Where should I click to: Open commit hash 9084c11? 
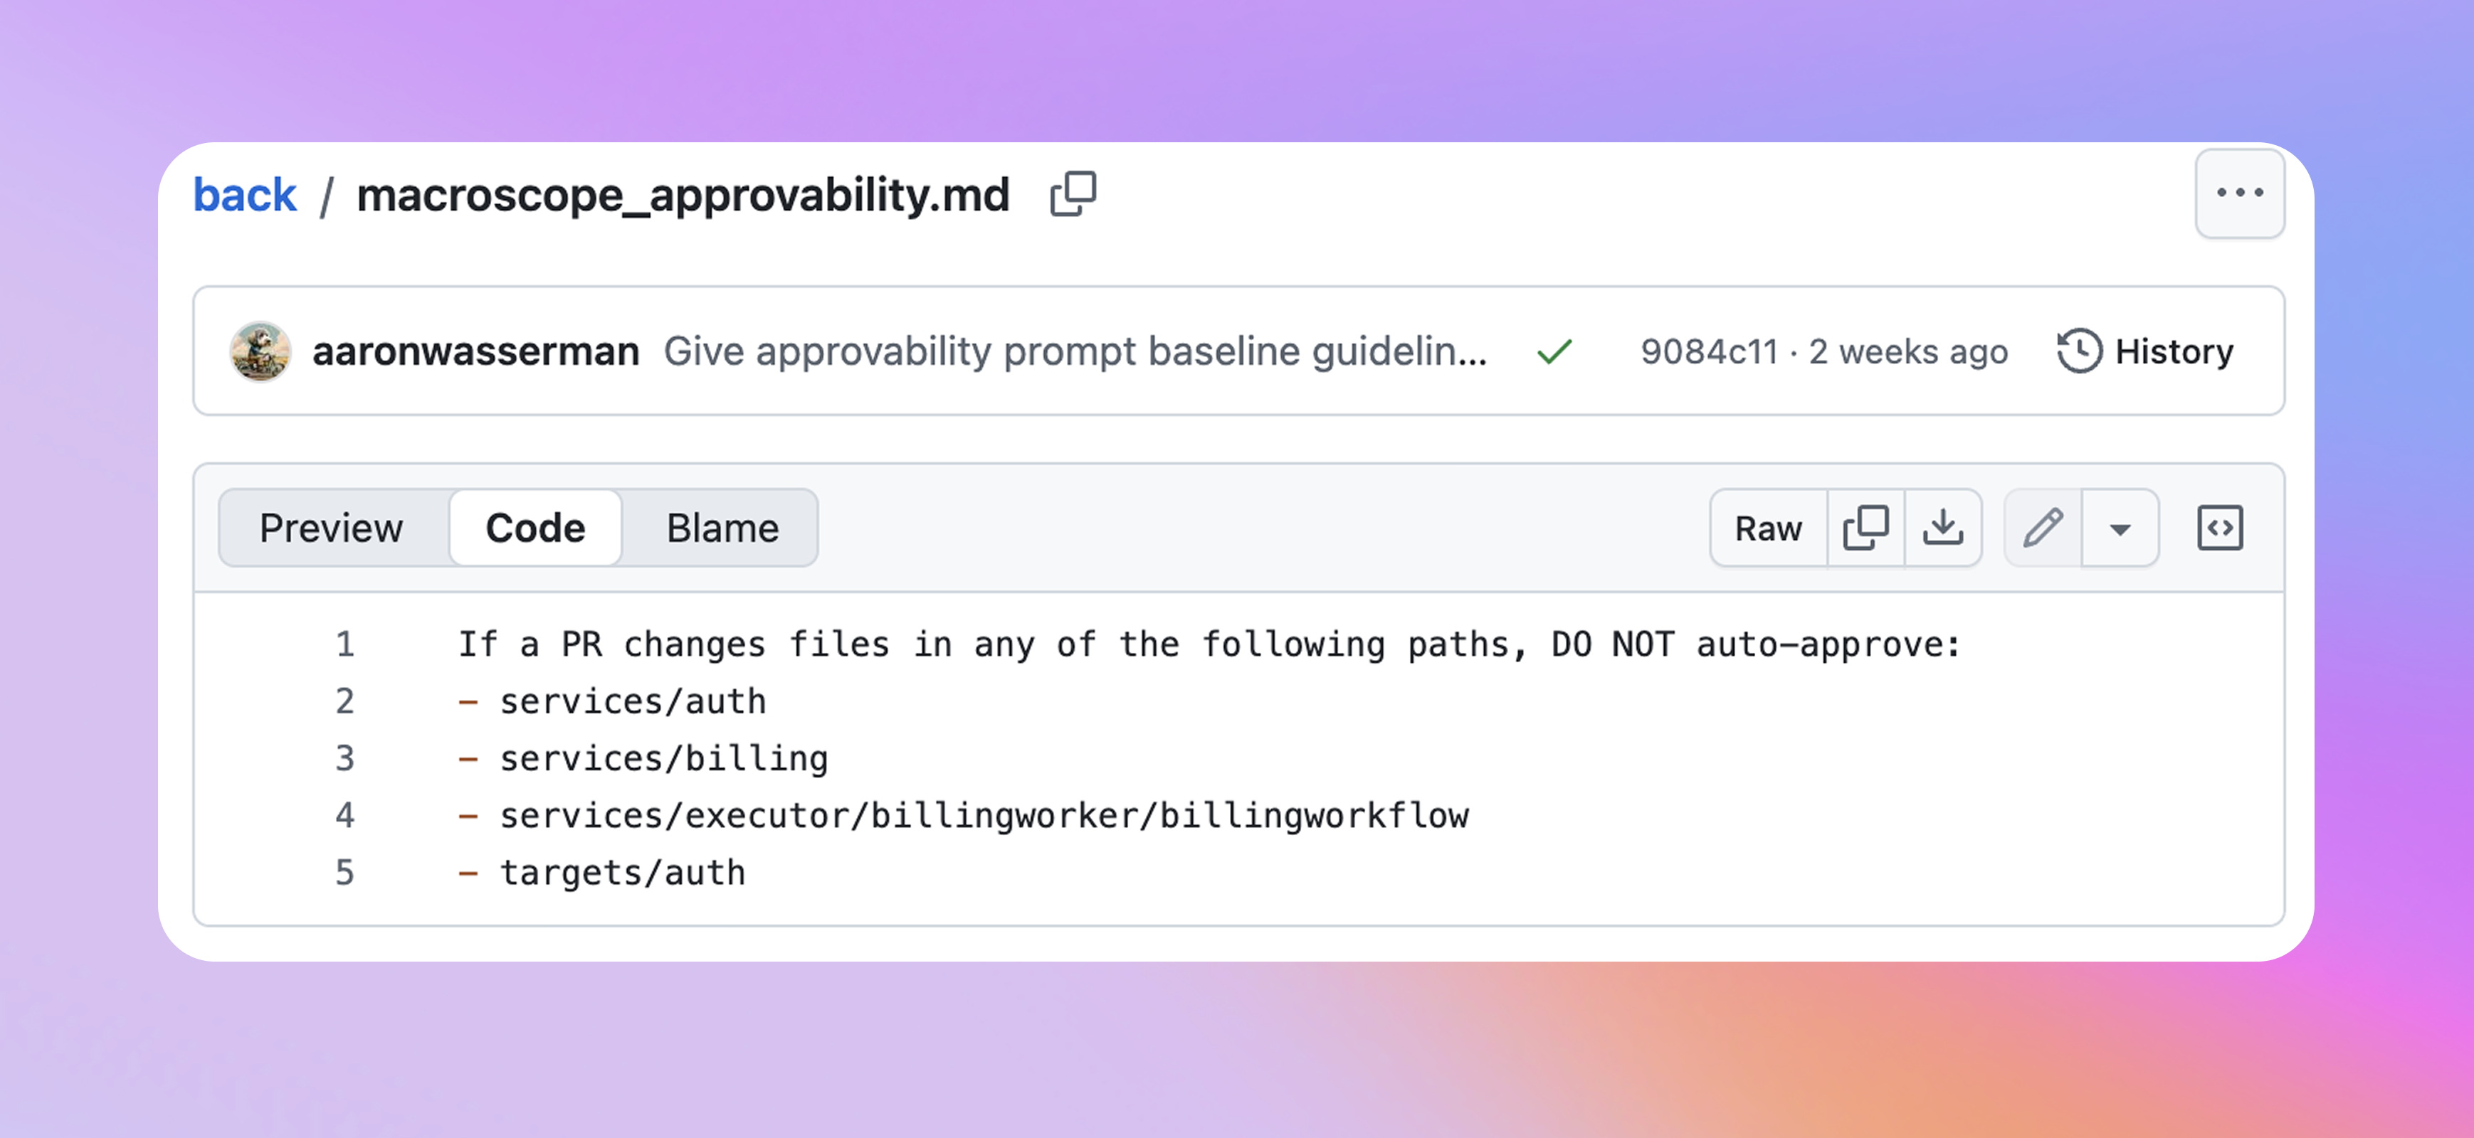[x=1709, y=352]
